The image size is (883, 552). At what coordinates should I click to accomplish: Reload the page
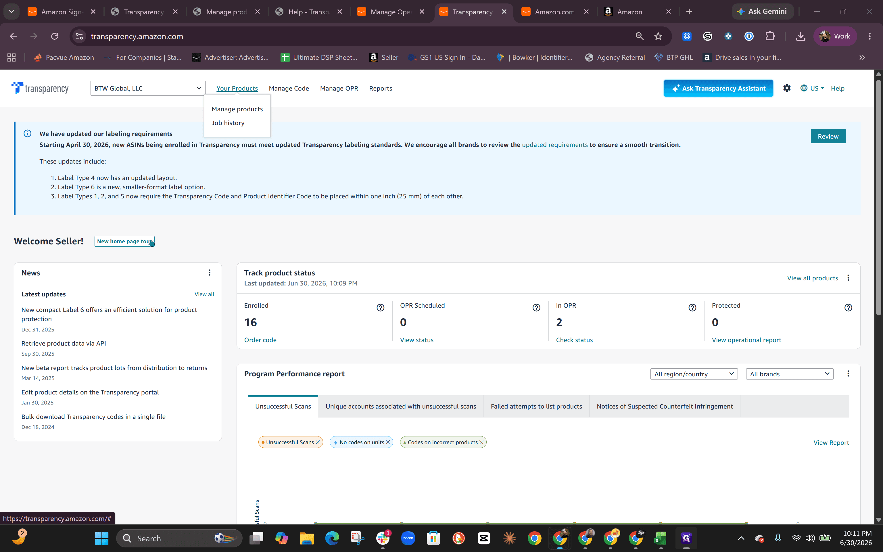point(54,36)
